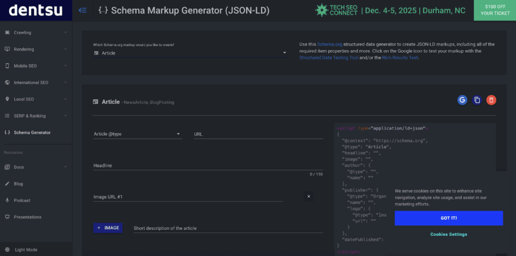Open SERP & Ranking in the sidebar
The height and width of the screenshot is (256, 516).
point(36,116)
